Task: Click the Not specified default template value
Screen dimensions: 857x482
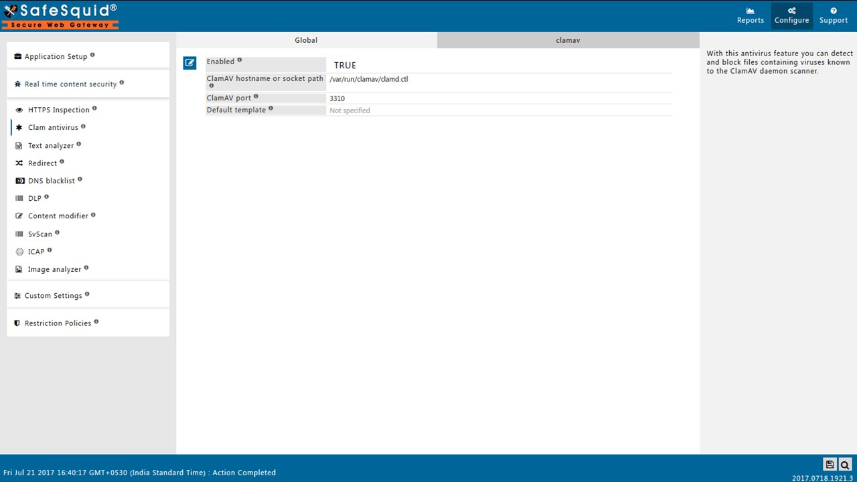Action: pyautogui.click(x=349, y=110)
